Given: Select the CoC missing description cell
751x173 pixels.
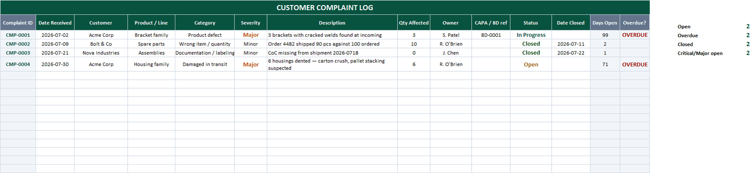Looking at the screenshot, I should coord(332,53).
